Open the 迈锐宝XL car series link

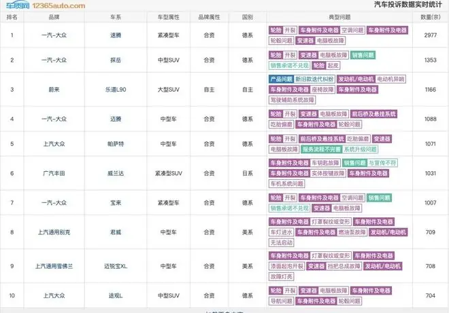[x=116, y=266]
